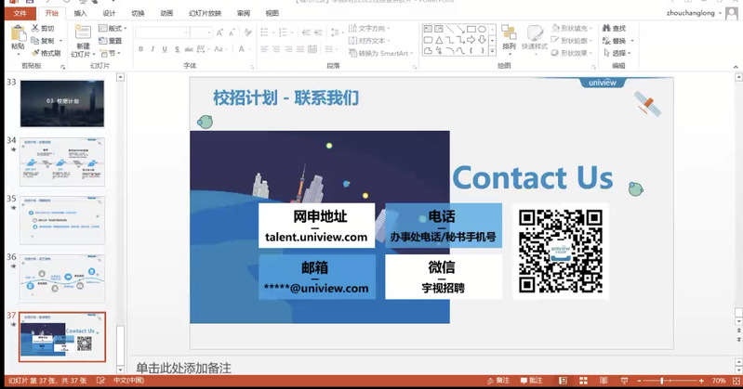
Task: Open Shape Effects (形状效果) dropdown
Action: [x=572, y=53]
